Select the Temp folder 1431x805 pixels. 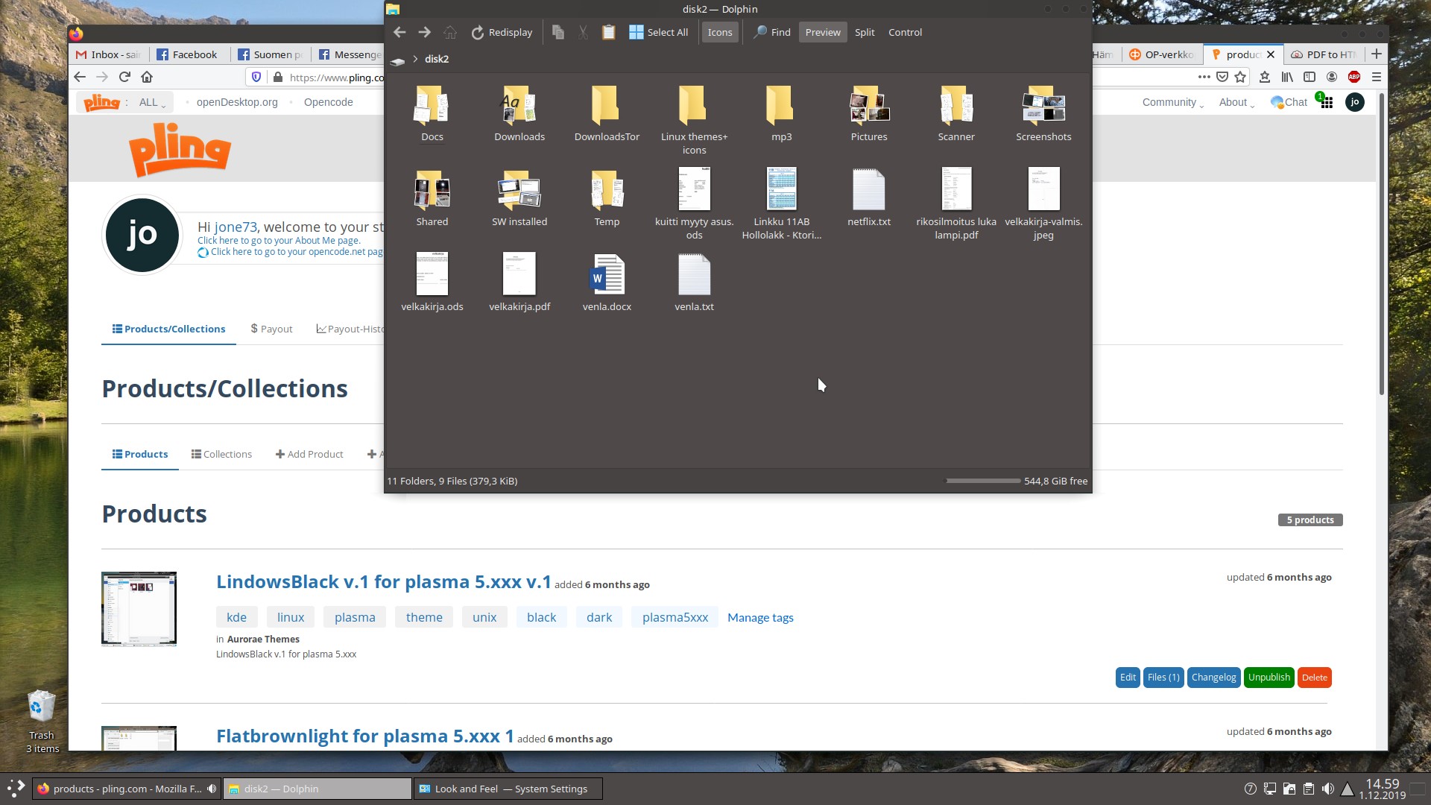[x=607, y=198]
